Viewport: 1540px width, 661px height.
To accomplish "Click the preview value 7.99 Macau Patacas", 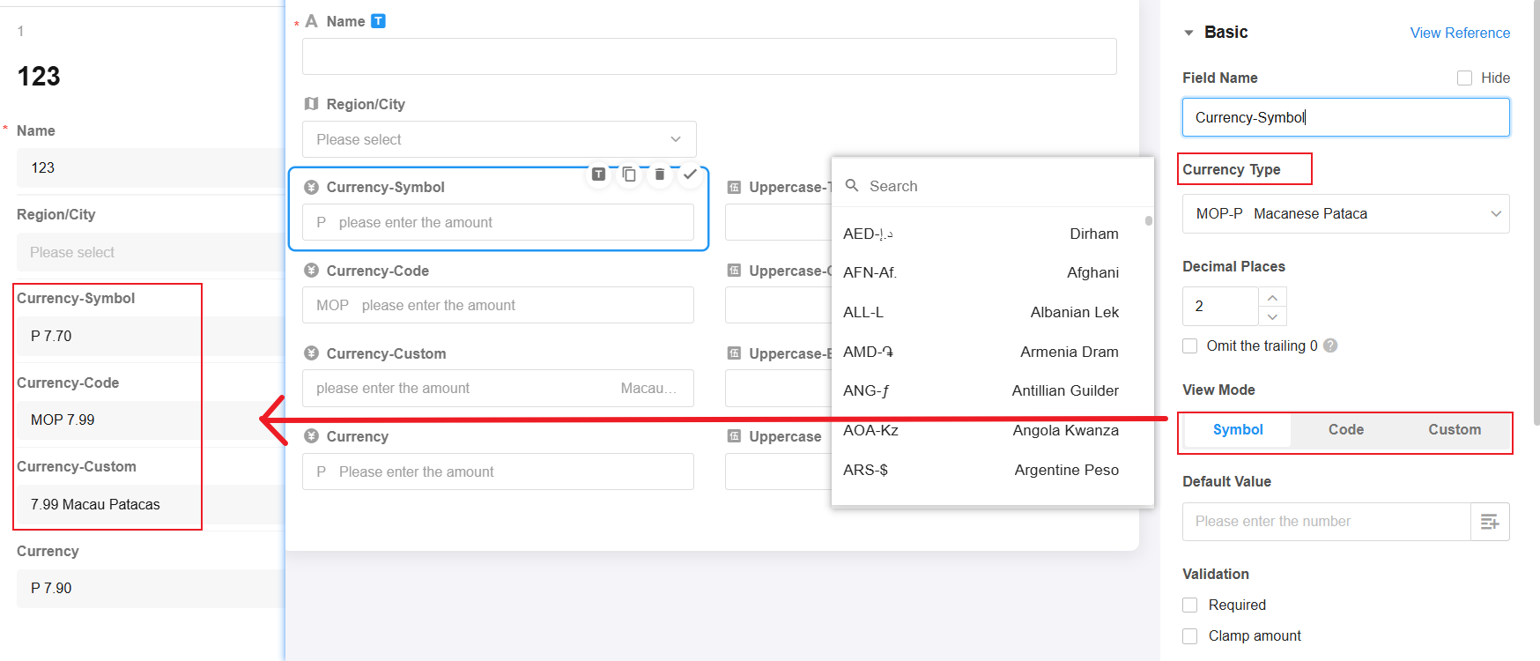I will [95, 504].
